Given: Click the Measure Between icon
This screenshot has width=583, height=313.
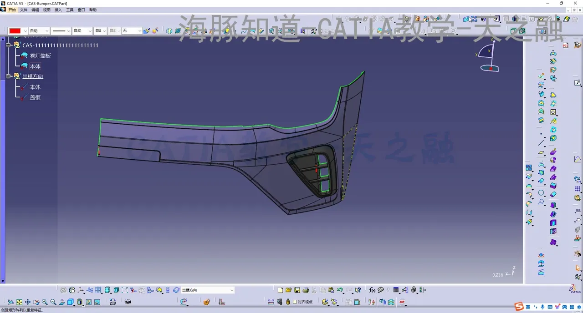Looking at the screenshot, I should point(271,302).
